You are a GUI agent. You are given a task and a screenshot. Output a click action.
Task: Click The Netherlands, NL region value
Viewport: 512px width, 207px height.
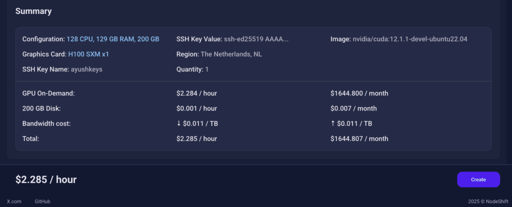(x=231, y=54)
